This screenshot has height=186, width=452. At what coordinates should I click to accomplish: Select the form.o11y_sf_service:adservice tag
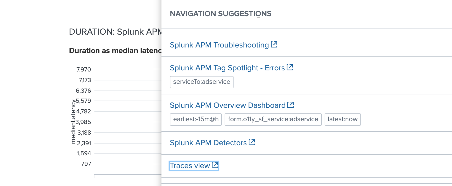pos(273,119)
